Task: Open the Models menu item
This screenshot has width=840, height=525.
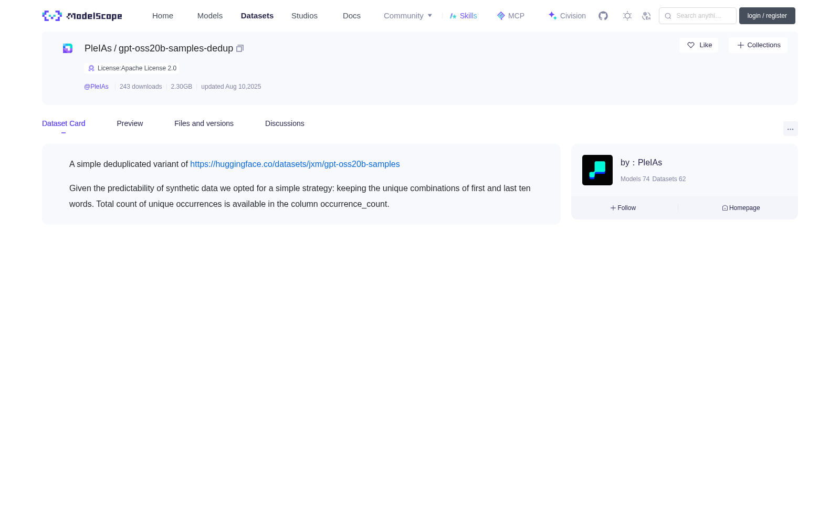Action: tap(210, 16)
